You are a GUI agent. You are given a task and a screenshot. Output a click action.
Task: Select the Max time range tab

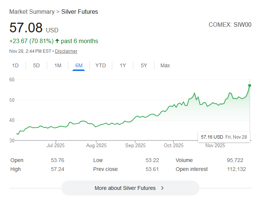[x=165, y=65]
